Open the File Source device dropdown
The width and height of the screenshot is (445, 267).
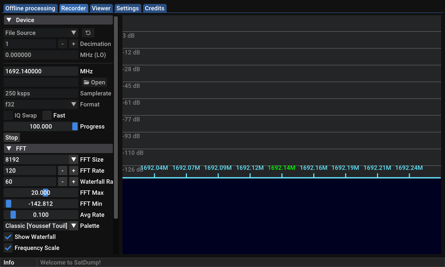click(41, 33)
